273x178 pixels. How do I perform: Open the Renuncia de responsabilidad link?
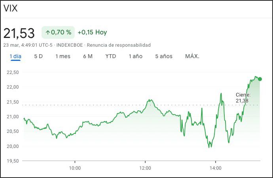point(119,45)
